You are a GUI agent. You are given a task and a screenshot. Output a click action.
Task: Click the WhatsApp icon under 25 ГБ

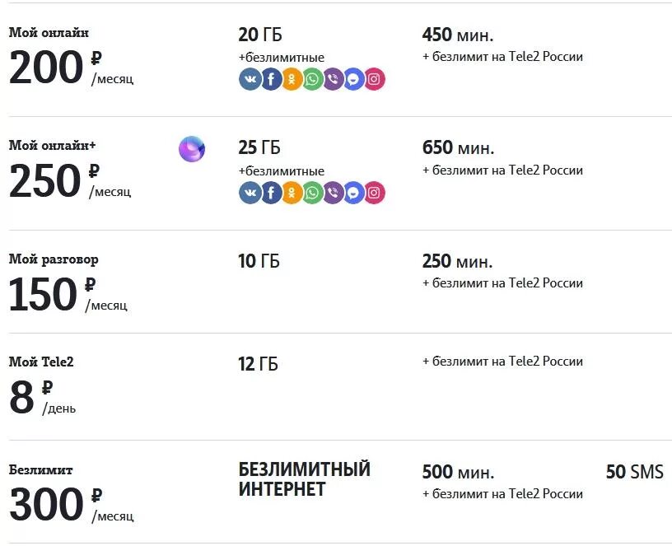(x=312, y=193)
